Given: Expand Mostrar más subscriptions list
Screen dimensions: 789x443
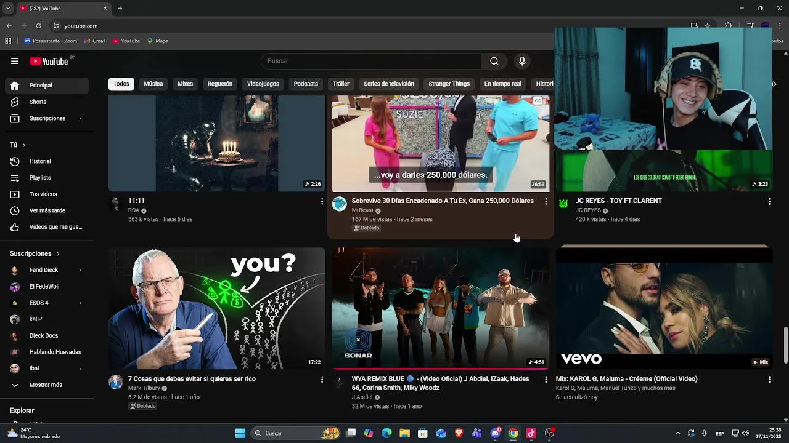Looking at the screenshot, I should point(47,385).
